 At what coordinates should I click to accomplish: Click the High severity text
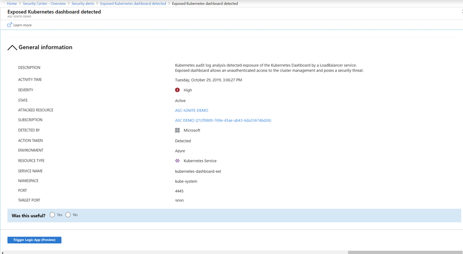click(188, 90)
